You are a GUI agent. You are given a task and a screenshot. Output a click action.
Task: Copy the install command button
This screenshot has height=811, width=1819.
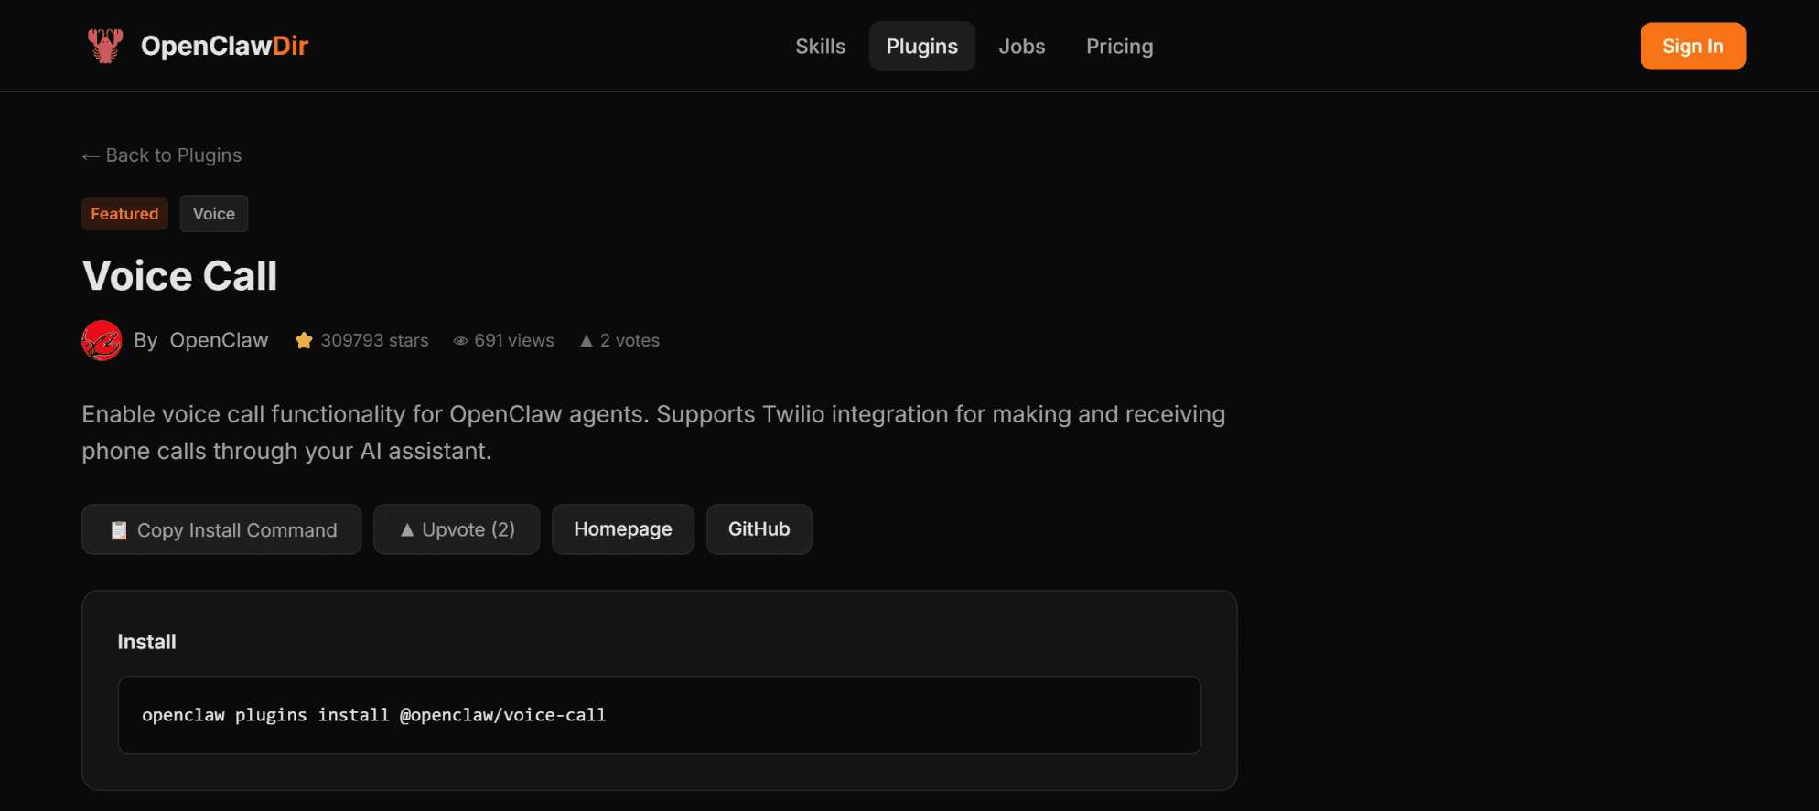[x=221, y=529]
